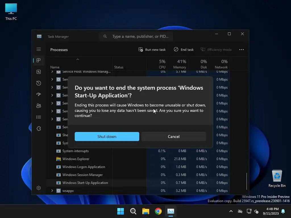Open Task Manager Settings gear

click(x=39, y=188)
